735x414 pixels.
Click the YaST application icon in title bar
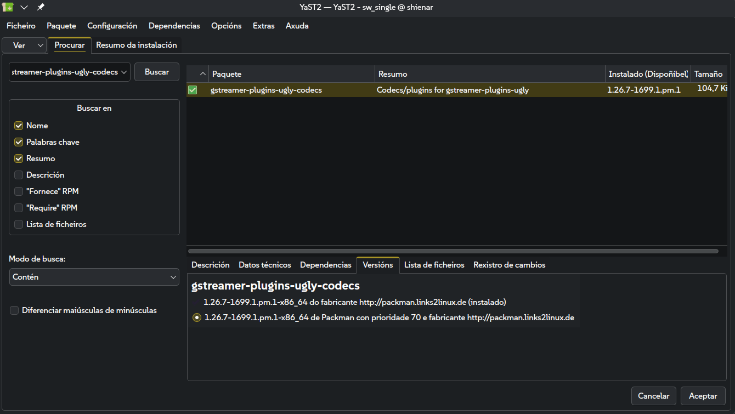pyautogui.click(x=8, y=7)
